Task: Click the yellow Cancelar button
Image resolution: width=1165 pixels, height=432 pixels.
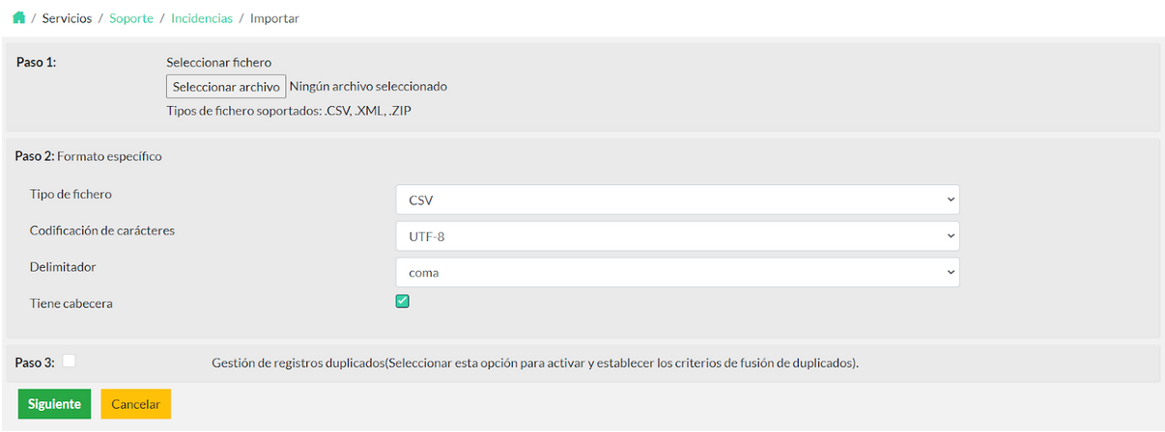Action: [136, 404]
